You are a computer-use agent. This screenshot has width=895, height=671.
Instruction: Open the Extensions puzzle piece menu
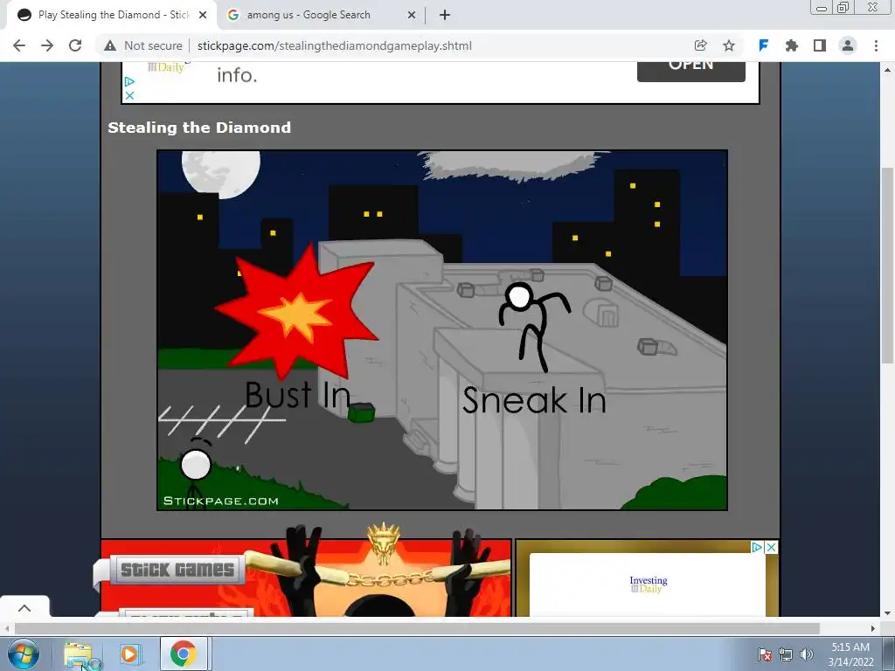[x=791, y=45]
